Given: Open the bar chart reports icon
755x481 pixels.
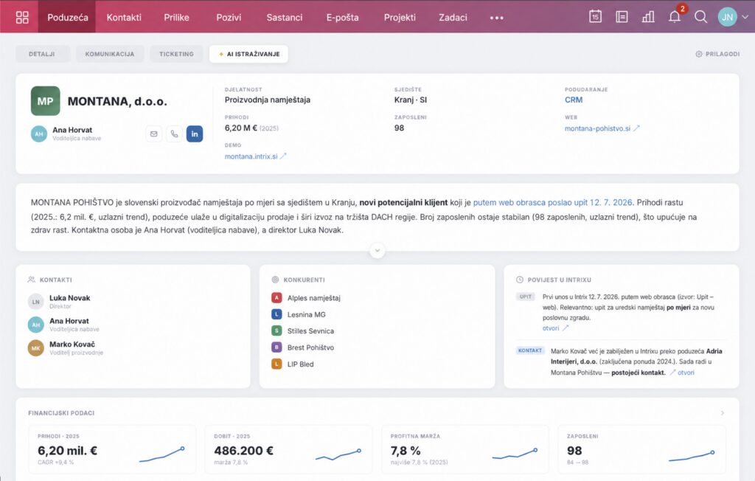Looking at the screenshot, I should click(x=648, y=17).
